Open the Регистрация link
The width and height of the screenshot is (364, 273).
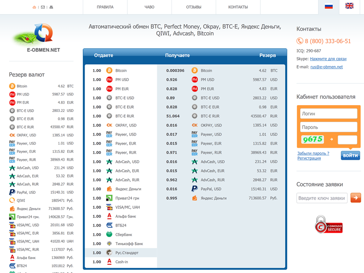[309, 158]
